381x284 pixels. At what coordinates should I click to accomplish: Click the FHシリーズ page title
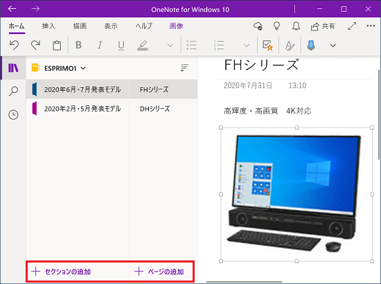click(261, 65)
